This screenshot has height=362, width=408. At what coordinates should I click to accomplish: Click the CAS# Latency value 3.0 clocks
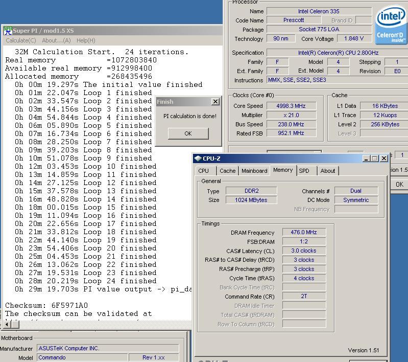[x=304, y=251]
